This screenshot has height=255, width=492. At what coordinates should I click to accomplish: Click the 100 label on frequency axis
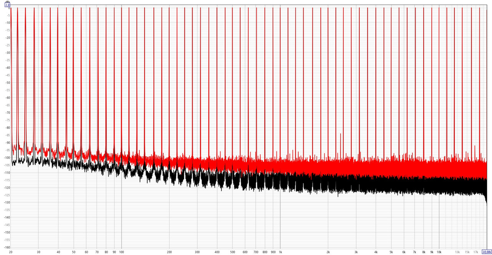click(121, 252)
